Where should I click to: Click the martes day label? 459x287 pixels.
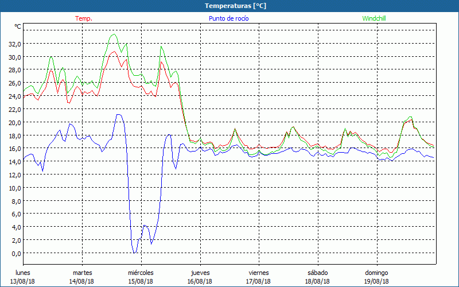(x=82, y=273)
